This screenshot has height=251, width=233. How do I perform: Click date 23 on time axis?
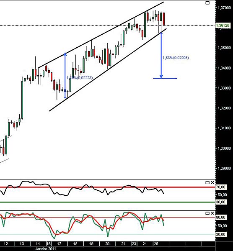point(134,243)
